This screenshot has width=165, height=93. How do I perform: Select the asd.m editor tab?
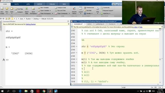click(89, 24)
